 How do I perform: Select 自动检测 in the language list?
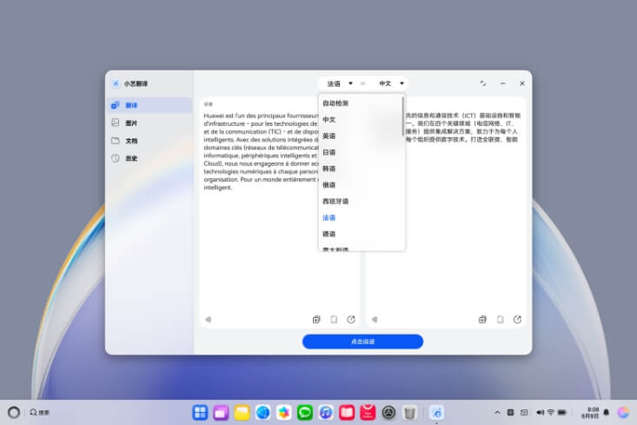(x=361, y=103)
